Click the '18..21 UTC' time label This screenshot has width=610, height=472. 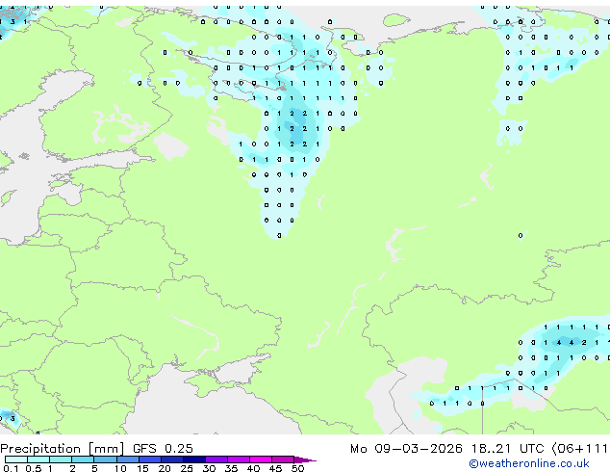click(508, 449)
